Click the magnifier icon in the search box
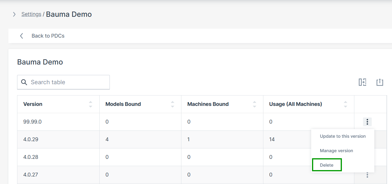 (x=24, y=82)
